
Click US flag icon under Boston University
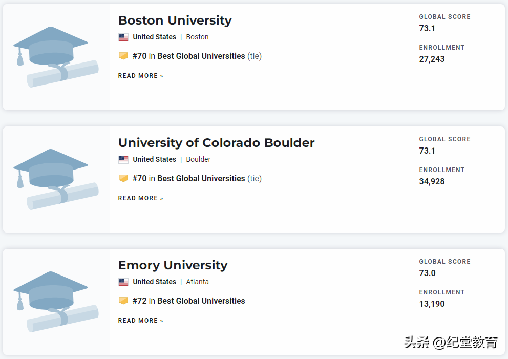point(123,37)
